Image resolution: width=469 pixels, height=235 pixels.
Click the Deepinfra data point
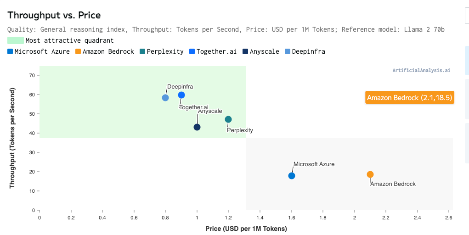[165, 98]
